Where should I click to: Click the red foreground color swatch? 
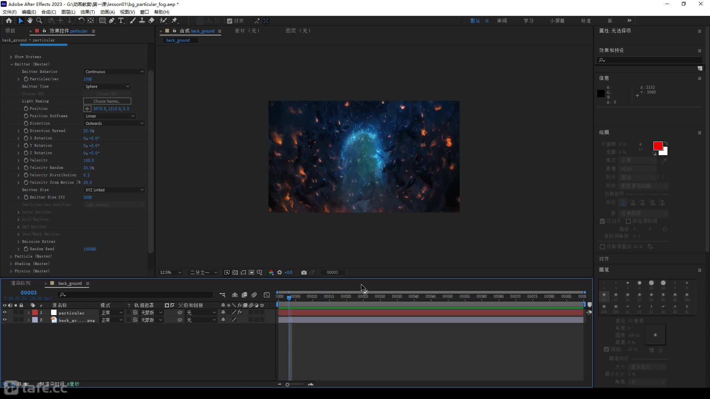click(658, 146)
